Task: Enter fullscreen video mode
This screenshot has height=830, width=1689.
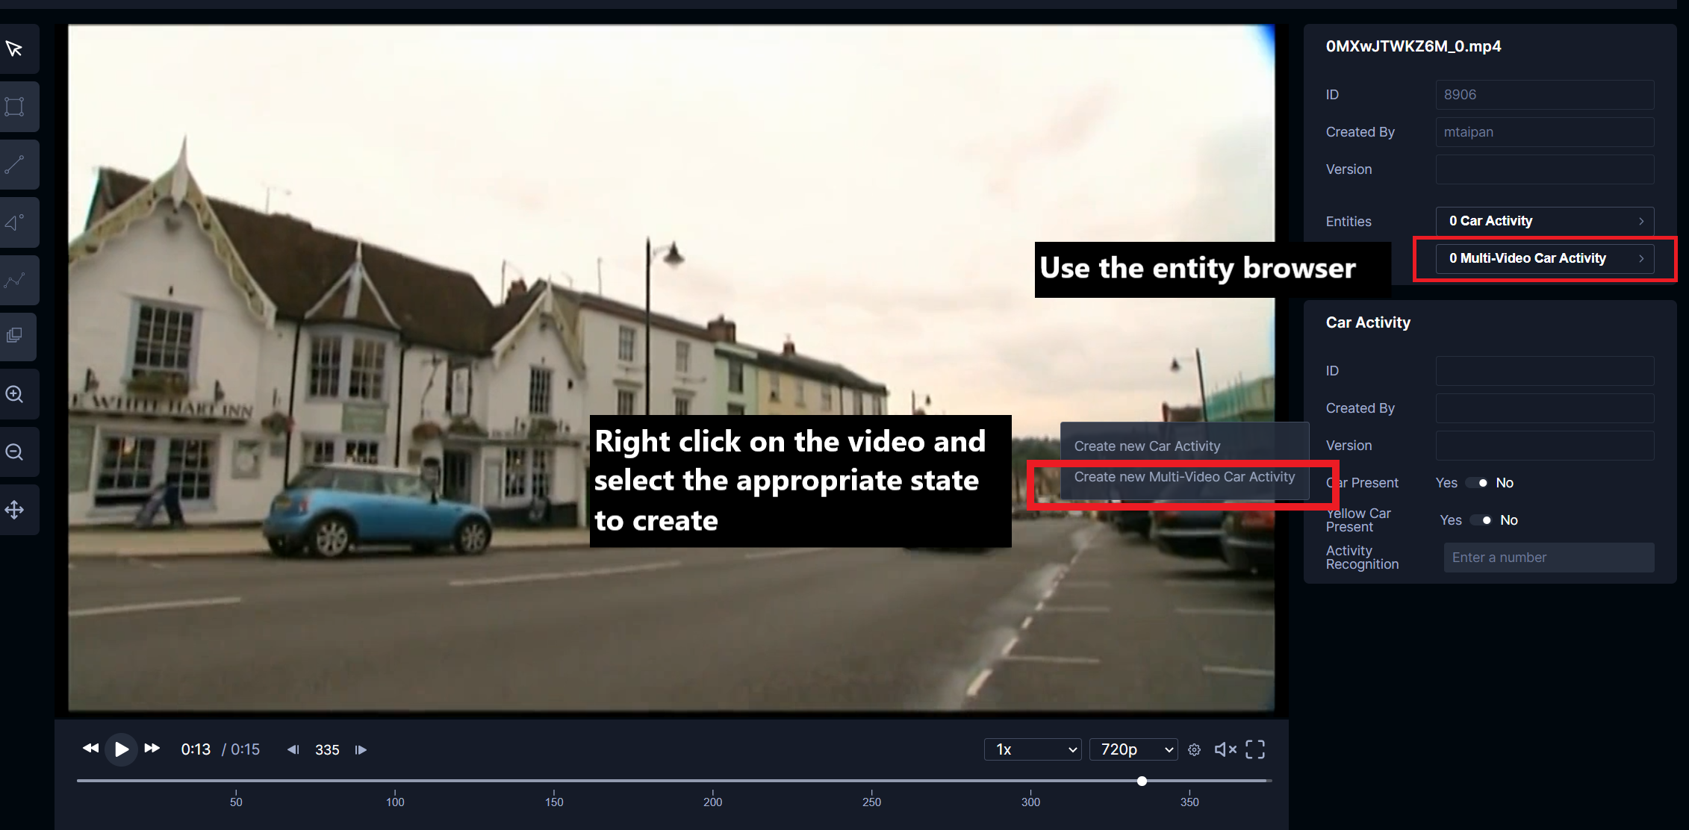Action: point(1255,749)
